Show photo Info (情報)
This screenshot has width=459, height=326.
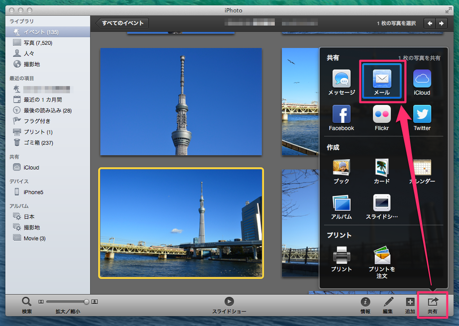point(365,305)
